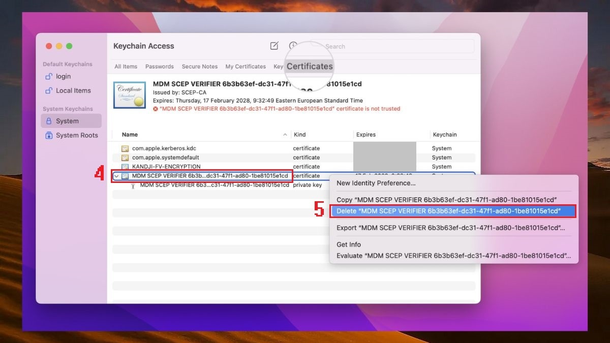Image resolution: width=610 pixels, height=343 pixels.
Task: Open the Passwords tab
Action: [x=160, y=67]
